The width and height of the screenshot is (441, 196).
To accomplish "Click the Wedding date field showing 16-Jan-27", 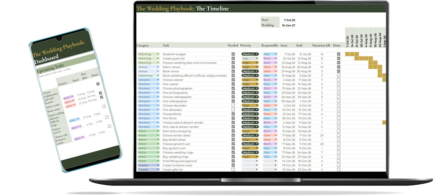I will 289,25.
